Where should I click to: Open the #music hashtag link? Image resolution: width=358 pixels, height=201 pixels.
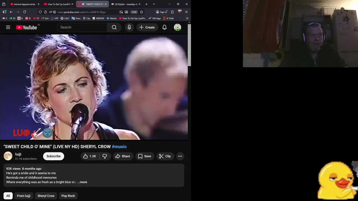click(119, 147)
